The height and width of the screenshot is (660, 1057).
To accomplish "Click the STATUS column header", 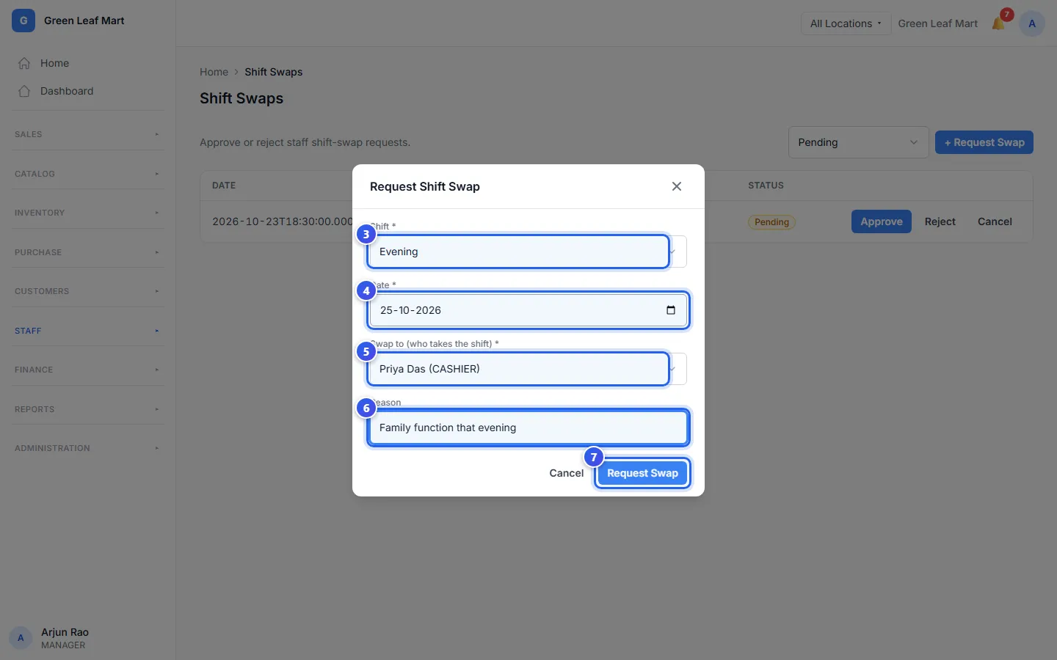I will click(x=766, y=186).
